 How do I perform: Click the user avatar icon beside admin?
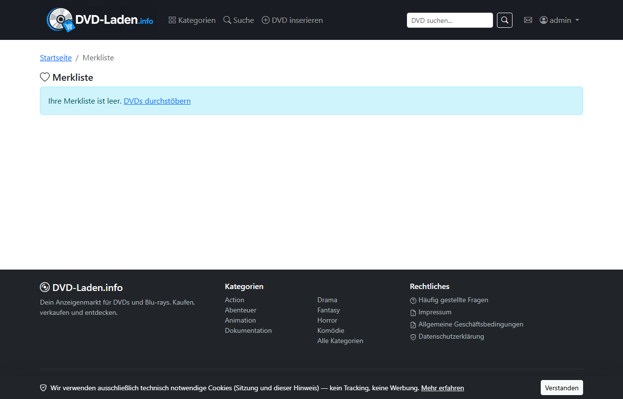[x=544, y=20]
